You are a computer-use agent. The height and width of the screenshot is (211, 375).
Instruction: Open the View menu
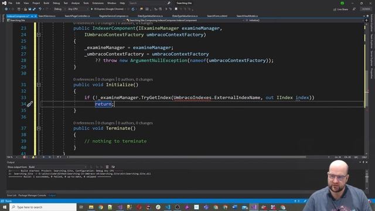click(26, 3)
